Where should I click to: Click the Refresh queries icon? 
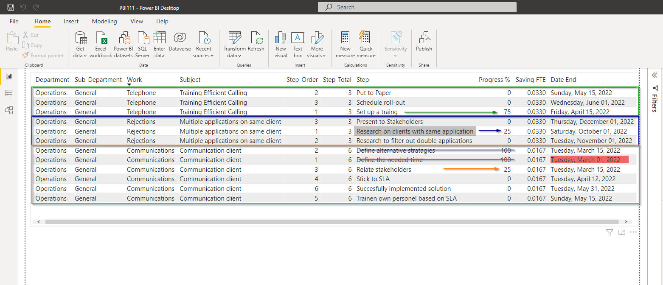(x=256, y=42)
